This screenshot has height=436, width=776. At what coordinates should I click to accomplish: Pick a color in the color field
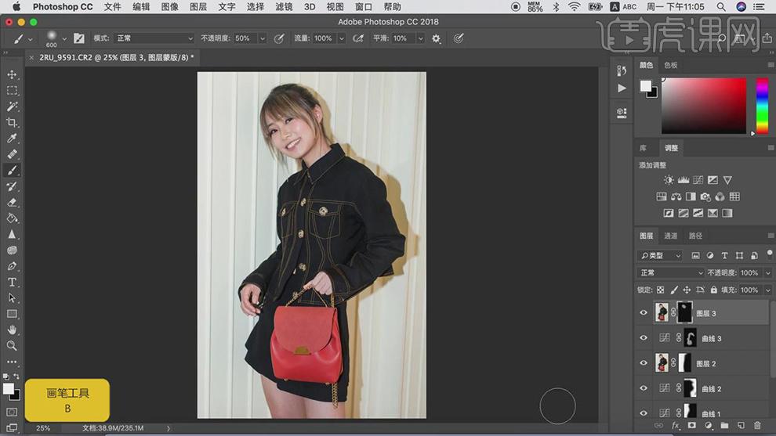coord(704,106)
